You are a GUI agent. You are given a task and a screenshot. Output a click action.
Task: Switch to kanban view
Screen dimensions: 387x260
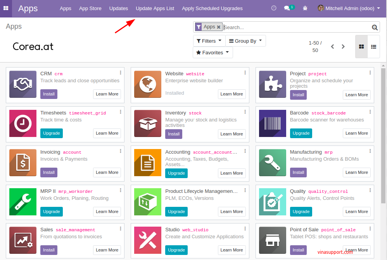click(x=361, y=47)
